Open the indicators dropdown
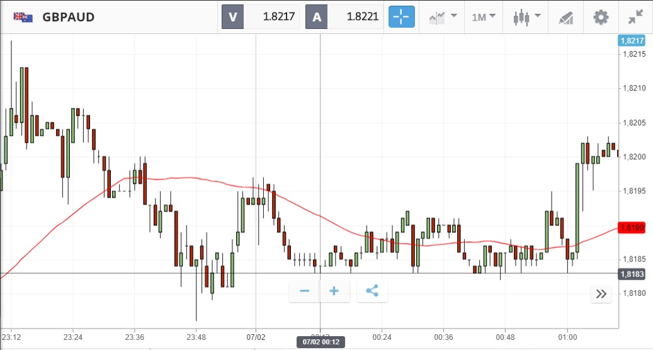 tap(443, 17)
